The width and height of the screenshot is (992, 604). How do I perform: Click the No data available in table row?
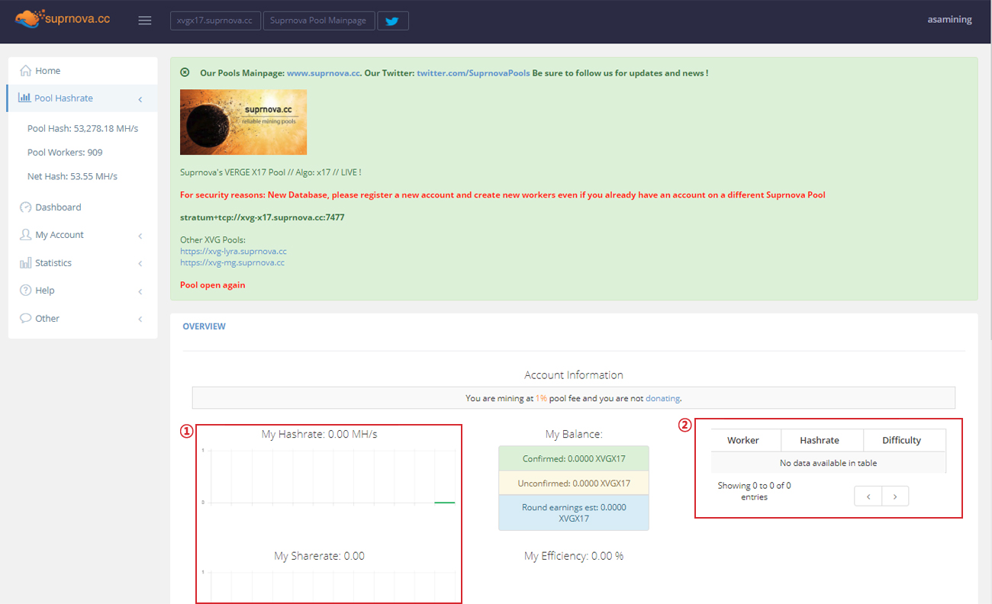(828, 463)
